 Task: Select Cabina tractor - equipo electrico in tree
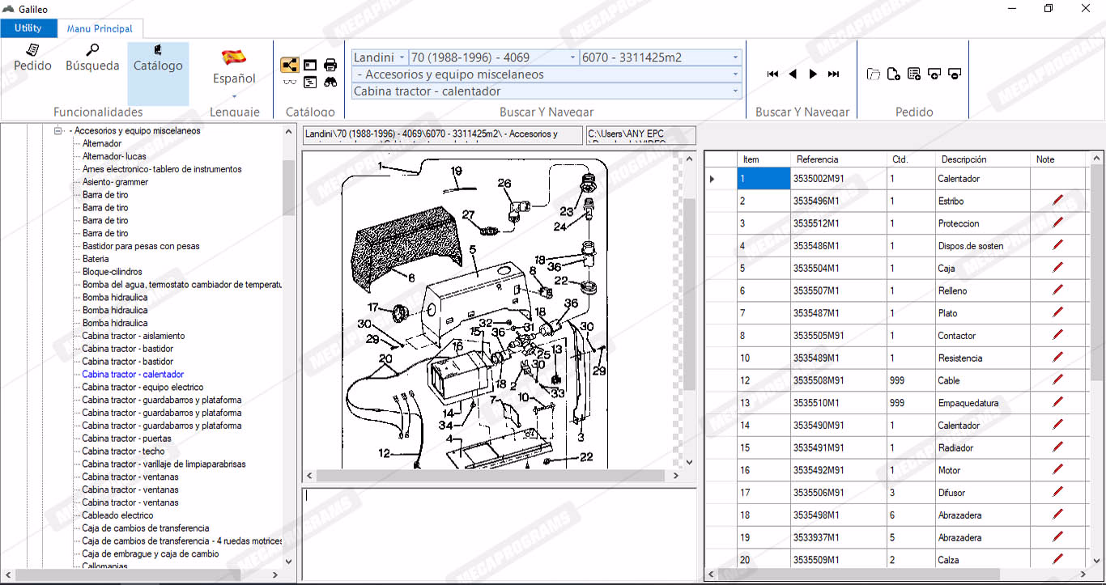pyautogui.click(x=143, y=387)
